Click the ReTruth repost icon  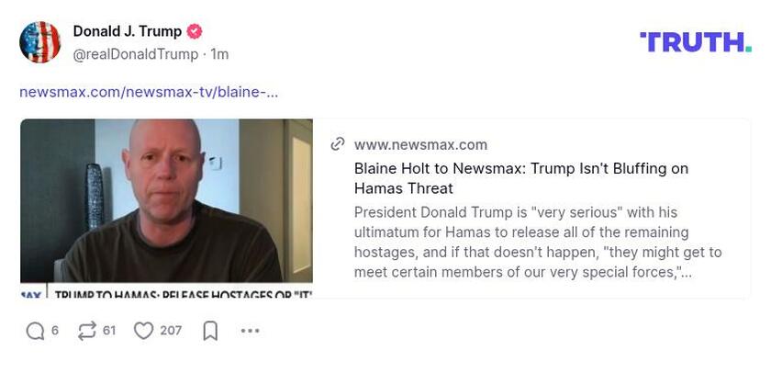pyautogui.click(x=87, y=331)
